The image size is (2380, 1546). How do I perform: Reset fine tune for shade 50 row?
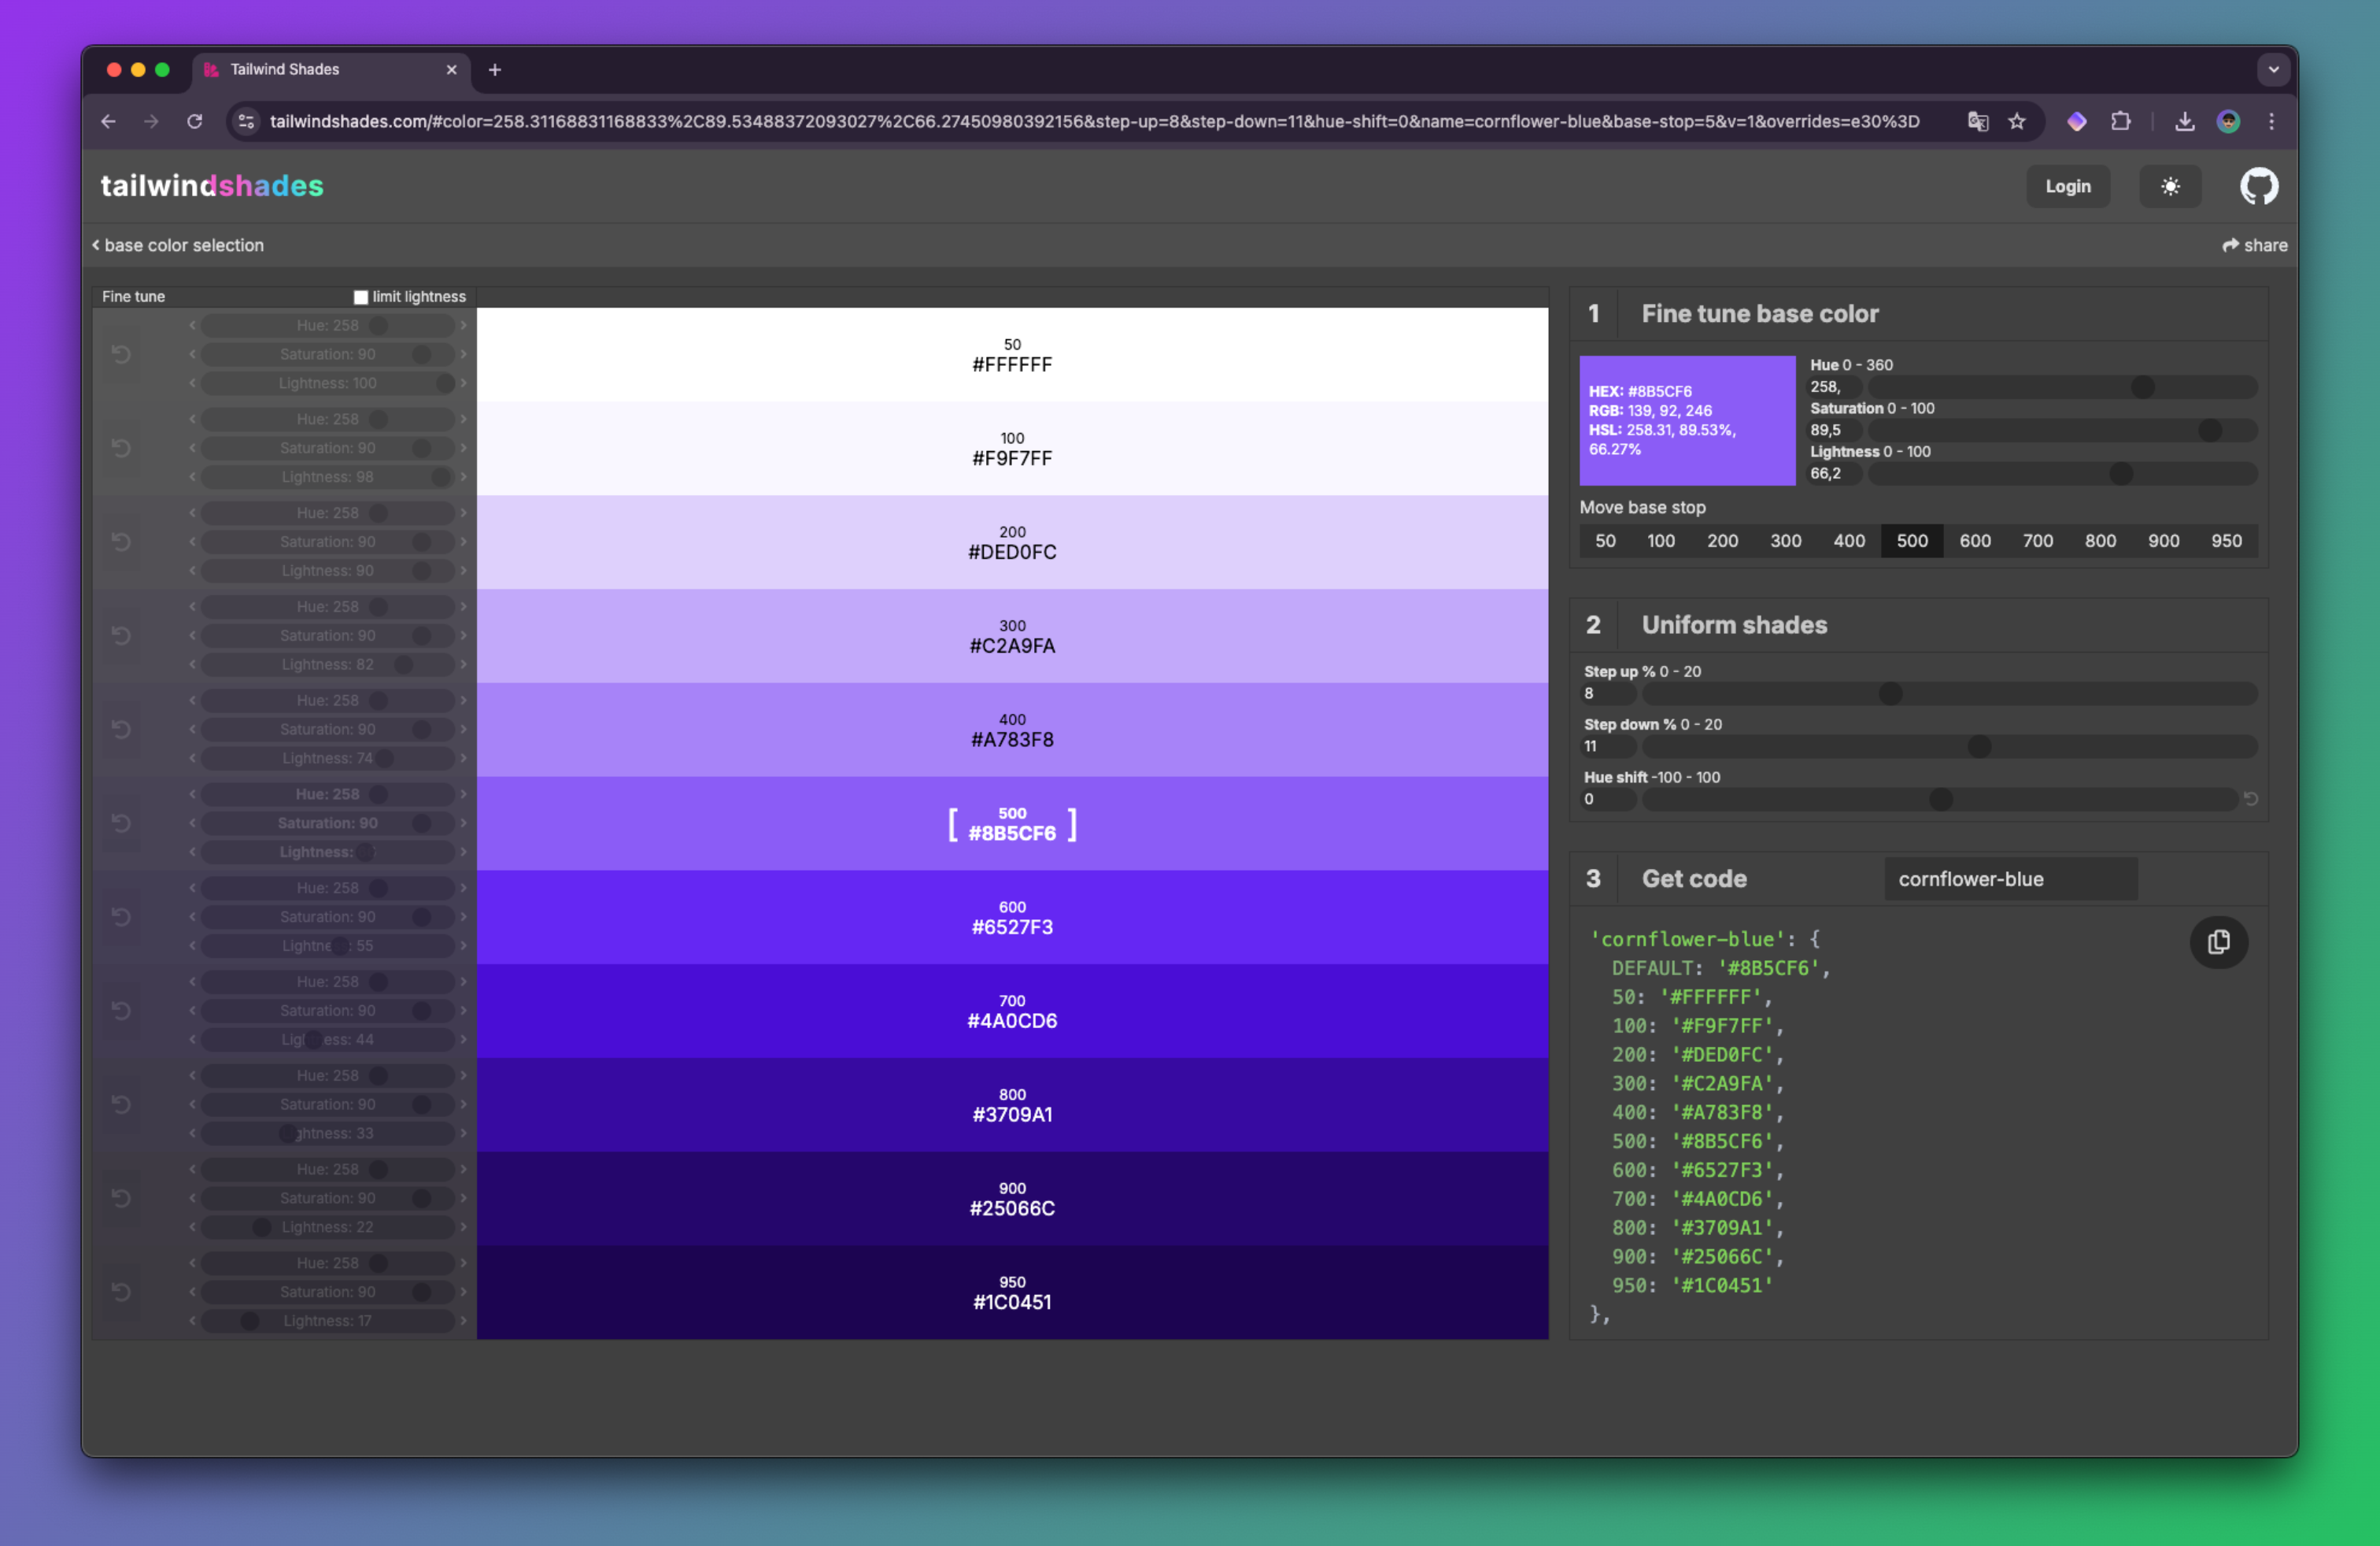(121, 354)
